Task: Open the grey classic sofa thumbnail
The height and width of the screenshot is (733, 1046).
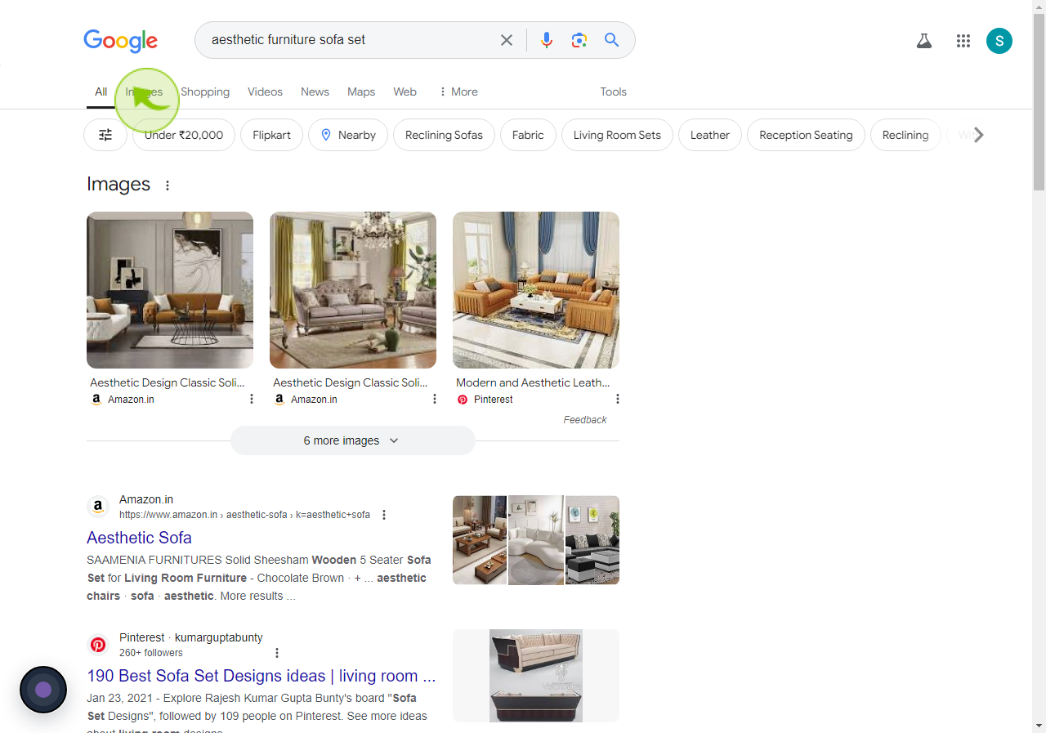Action: coord(353,290)
